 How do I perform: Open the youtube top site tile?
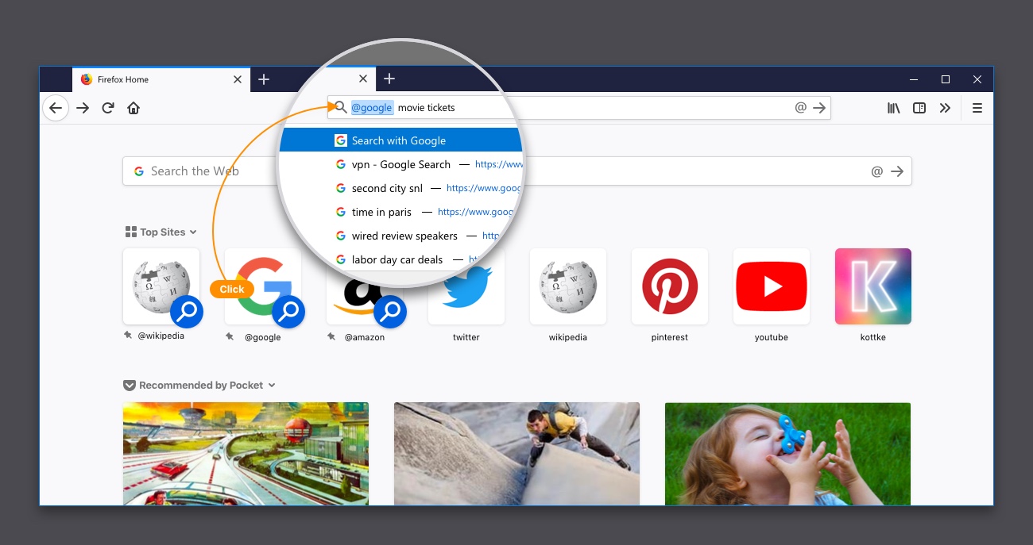pos(772,286)
